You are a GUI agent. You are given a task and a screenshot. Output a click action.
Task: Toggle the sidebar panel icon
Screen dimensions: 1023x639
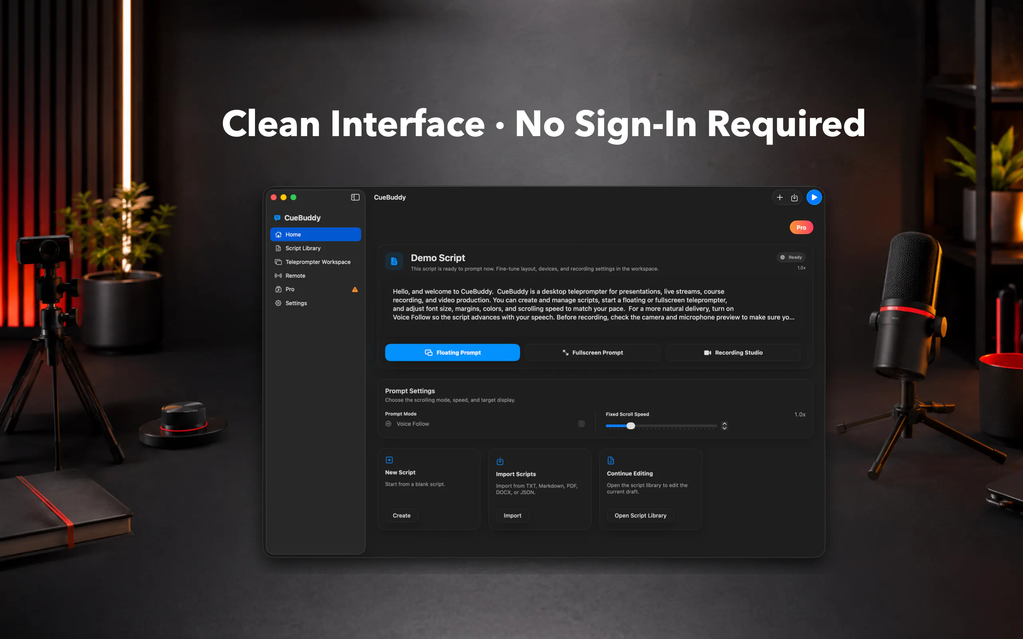click(x=355, y=197)
